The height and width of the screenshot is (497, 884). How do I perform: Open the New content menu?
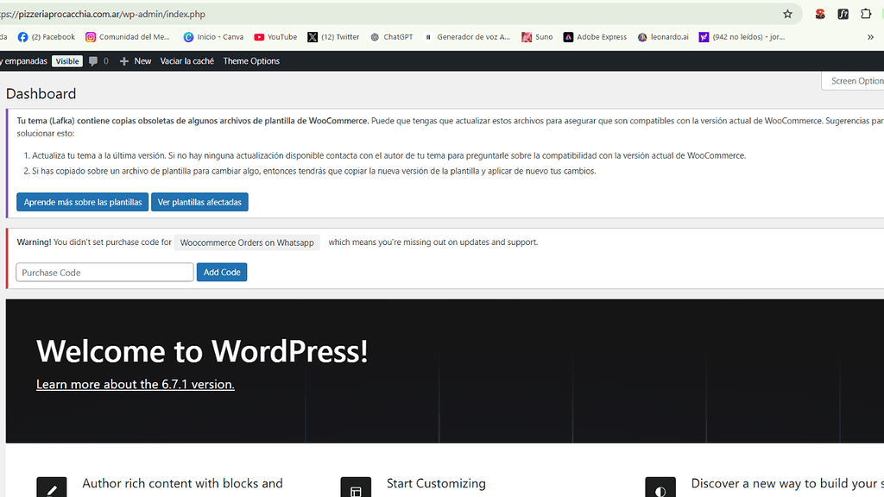tap(136, 61)
